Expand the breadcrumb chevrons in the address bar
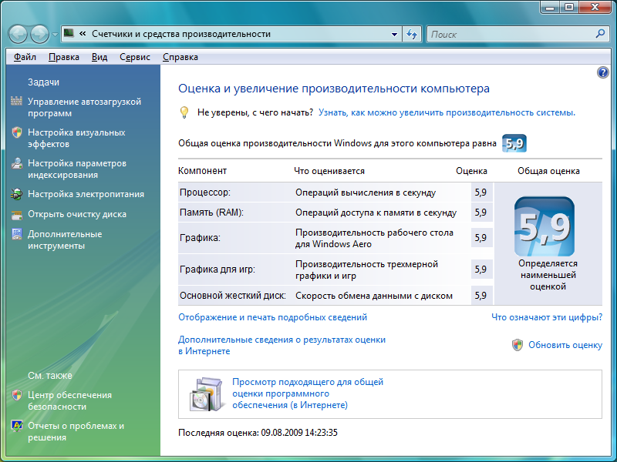Viewport: 617px width, 462px height. click(x=82, y=34)
